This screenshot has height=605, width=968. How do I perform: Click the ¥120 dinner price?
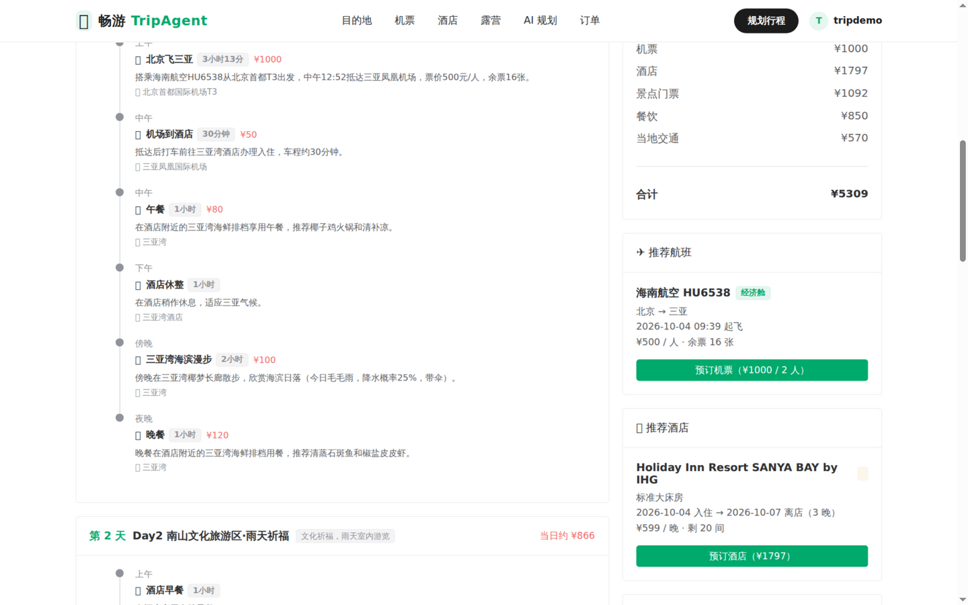[217, 436]
